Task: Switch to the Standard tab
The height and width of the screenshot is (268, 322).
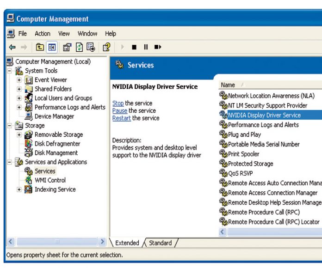Action: (160, 243)
